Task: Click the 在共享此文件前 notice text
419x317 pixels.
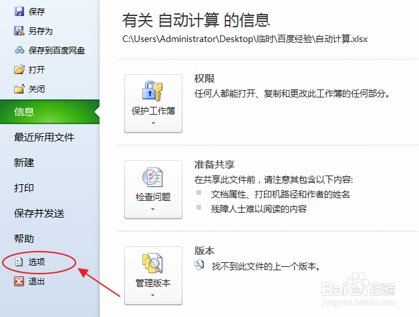Action: click(273, 180)
